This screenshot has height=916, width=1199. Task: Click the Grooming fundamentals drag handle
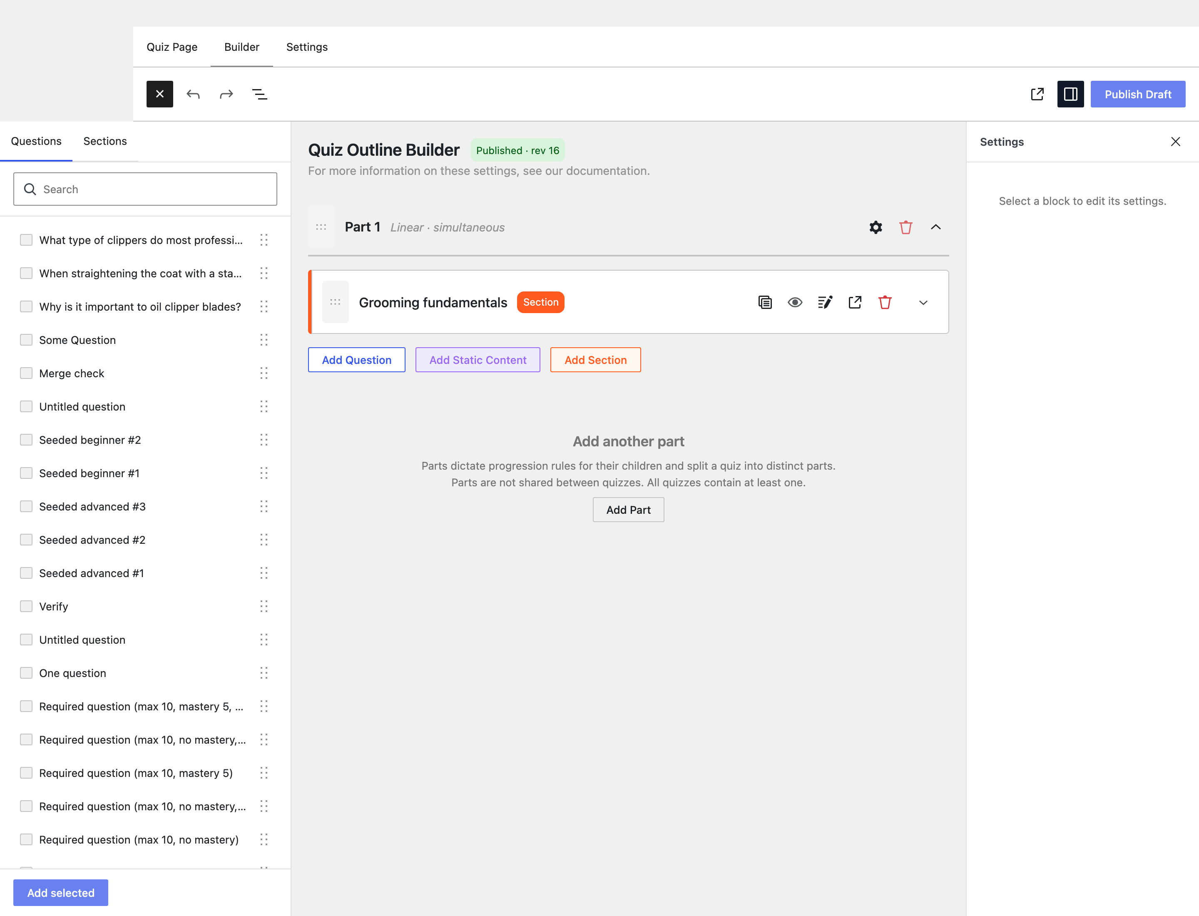pyautogui.click(x=335, y=302)
